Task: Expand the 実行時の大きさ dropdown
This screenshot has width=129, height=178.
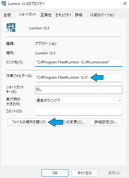Action: 79,101
